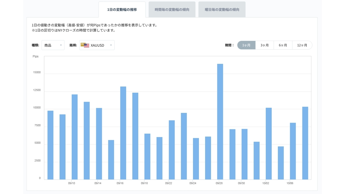The image size is (345, 194).
Task: Click the NYクローズ note line
Action: [73, 30]
